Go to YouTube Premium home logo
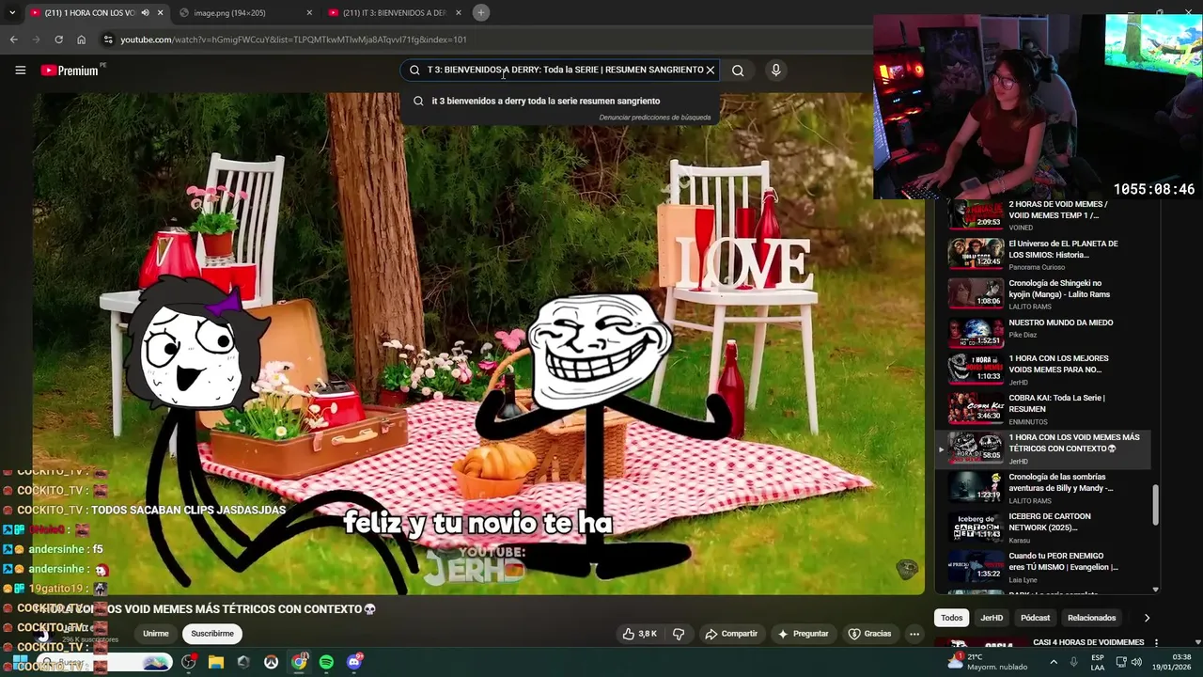 tap(70, 71)
